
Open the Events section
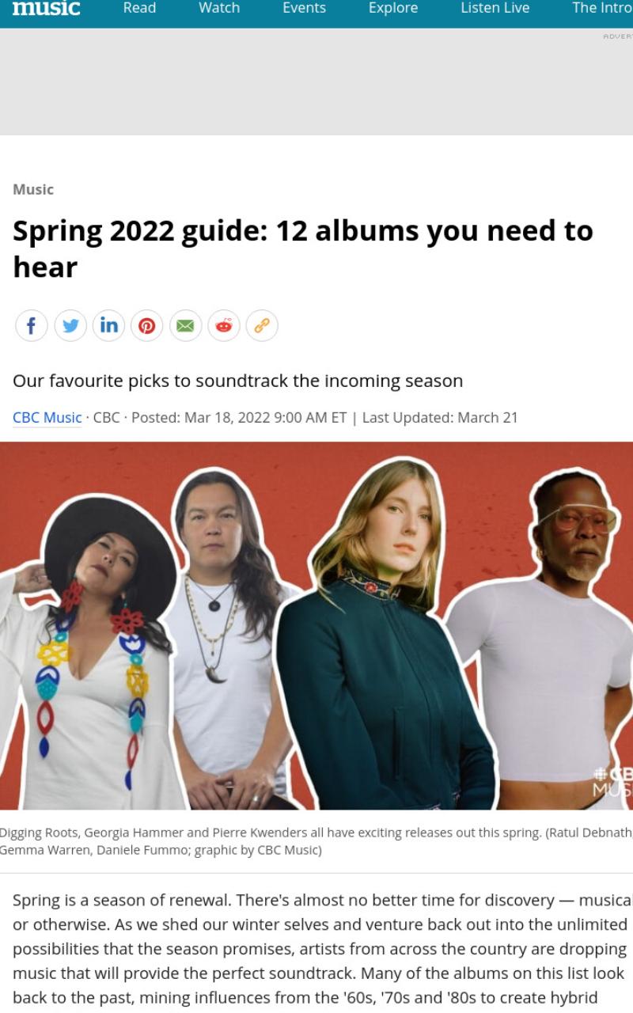(x=304, y=8)
